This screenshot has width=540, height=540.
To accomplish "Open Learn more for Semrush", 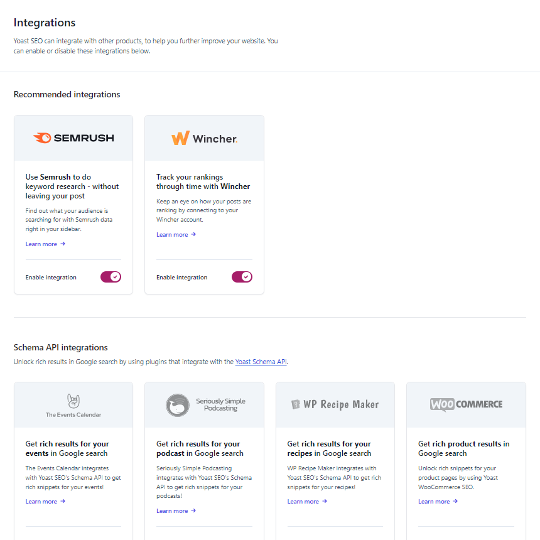I will 41,244.
